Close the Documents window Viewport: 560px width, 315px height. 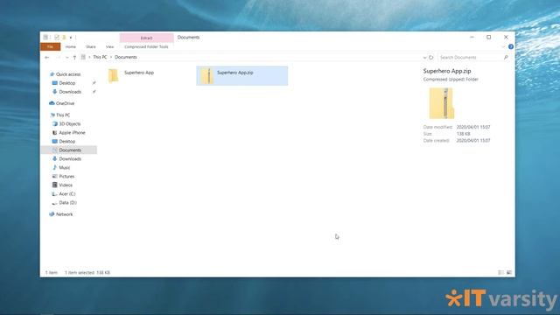pos(506,37)
